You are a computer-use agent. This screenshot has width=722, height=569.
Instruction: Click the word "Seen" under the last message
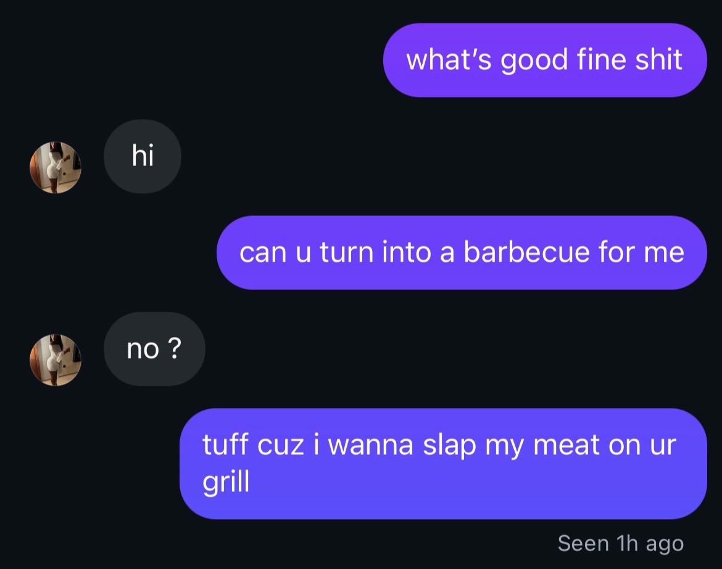583,542
